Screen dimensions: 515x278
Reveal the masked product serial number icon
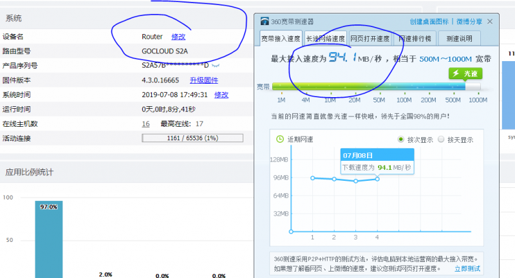(216, 65)
